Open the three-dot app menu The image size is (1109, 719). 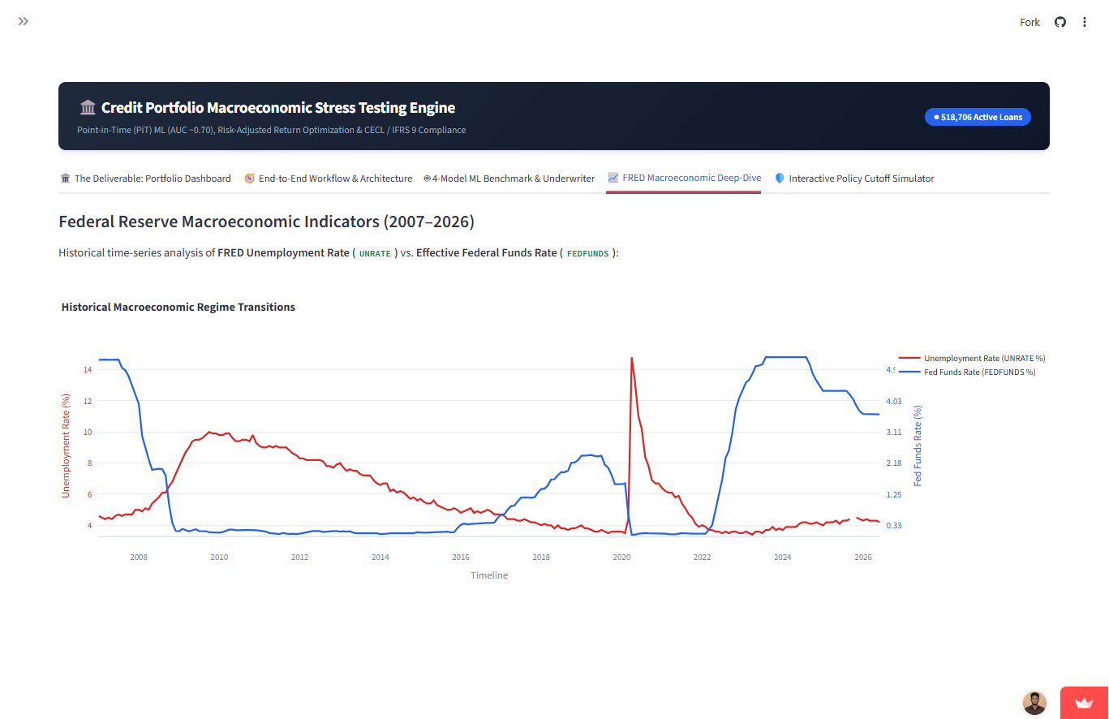click(1085, 22)
